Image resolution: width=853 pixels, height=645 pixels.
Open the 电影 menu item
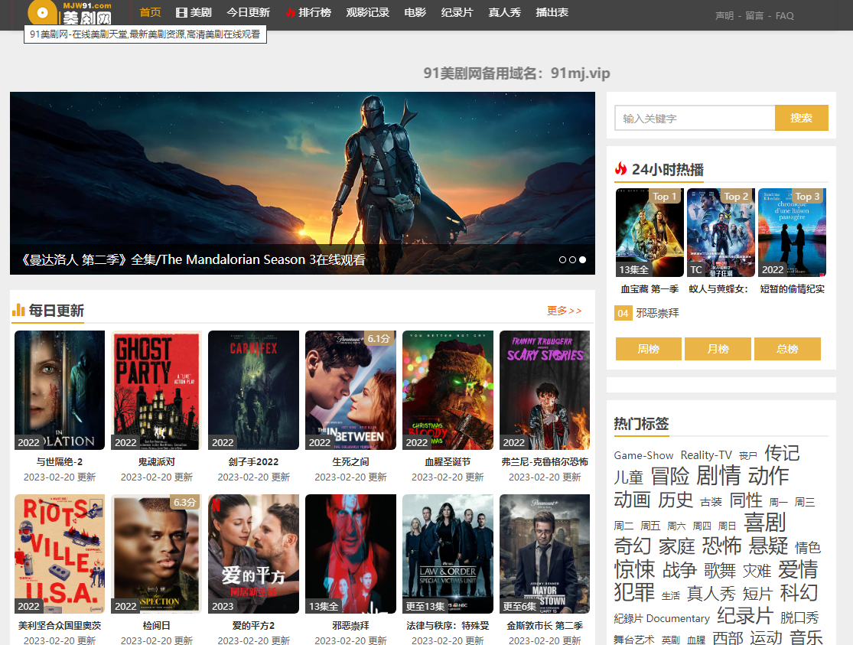click(x=415, y=12)
